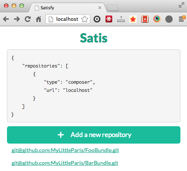This screenshot has width=187, height=171.
Task: Open the Chrome hamburger menu
Action: coord(182,19)
